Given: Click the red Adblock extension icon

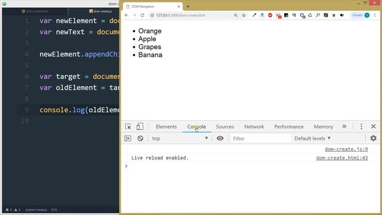Looking at the screenshot, I should point(270,15).
